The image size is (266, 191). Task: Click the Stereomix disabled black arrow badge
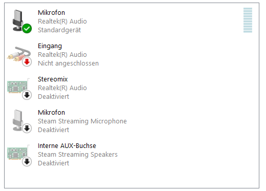pyautogui.click(x=27, y=95)
